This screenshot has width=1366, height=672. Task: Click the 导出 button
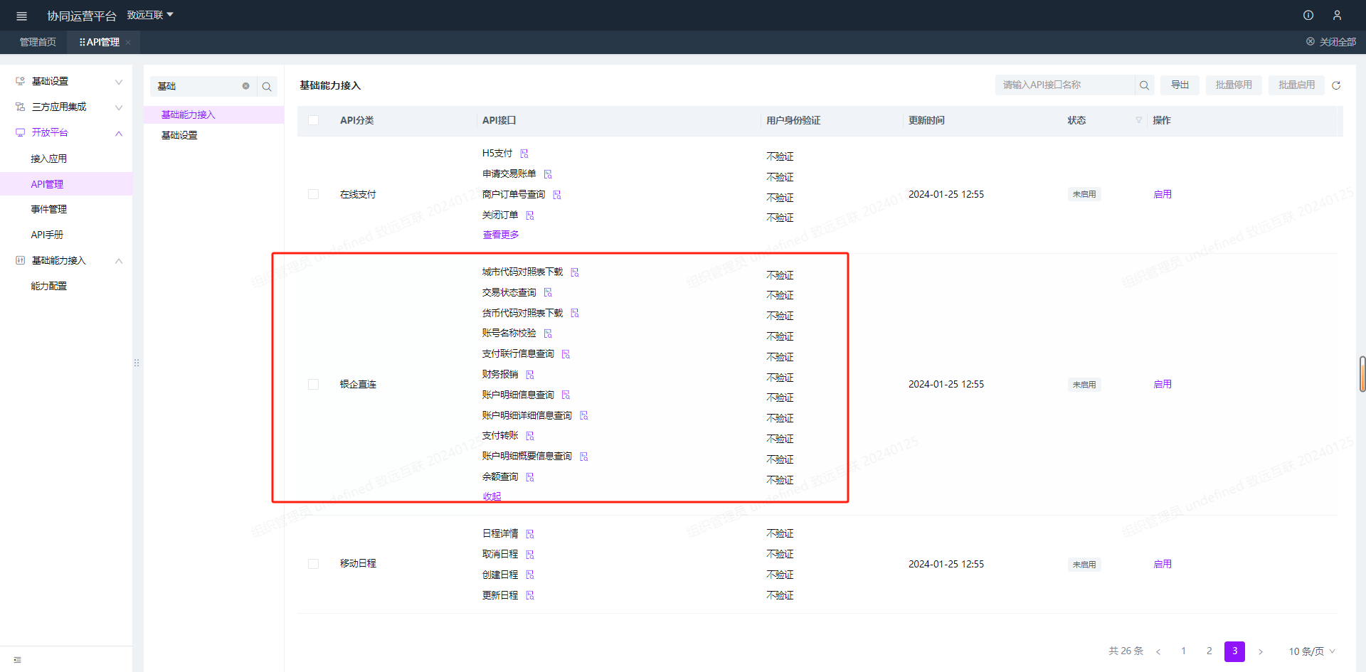[1180, 85]
